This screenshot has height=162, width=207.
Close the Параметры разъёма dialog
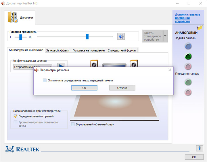pos(170,70)
